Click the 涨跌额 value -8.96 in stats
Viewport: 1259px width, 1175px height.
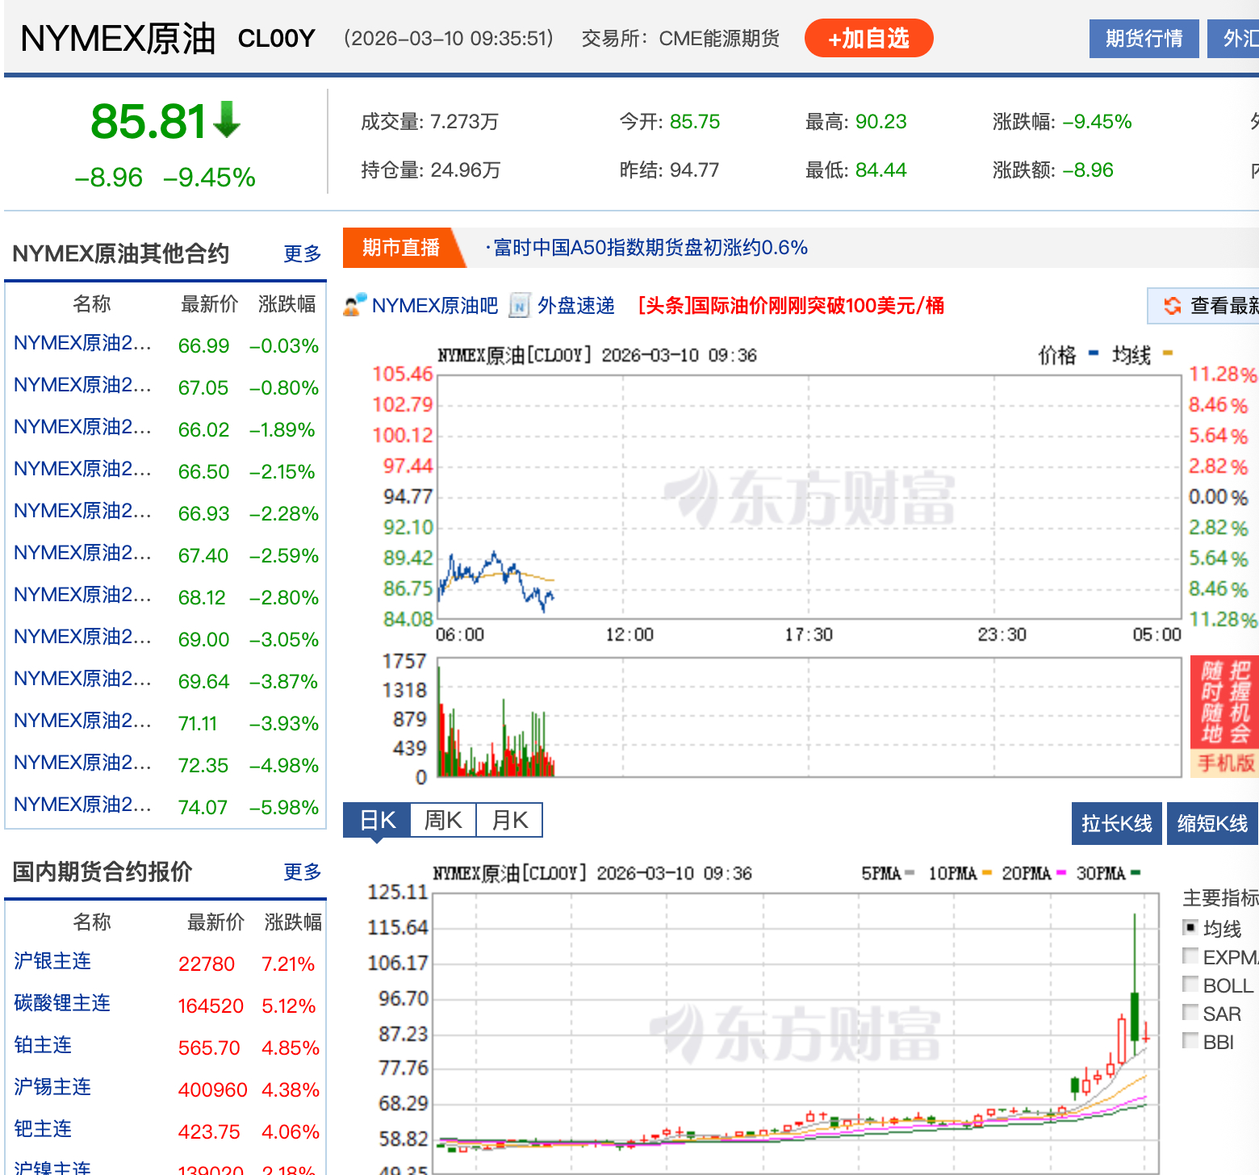pyautogui.click(x=1088, y=170)
